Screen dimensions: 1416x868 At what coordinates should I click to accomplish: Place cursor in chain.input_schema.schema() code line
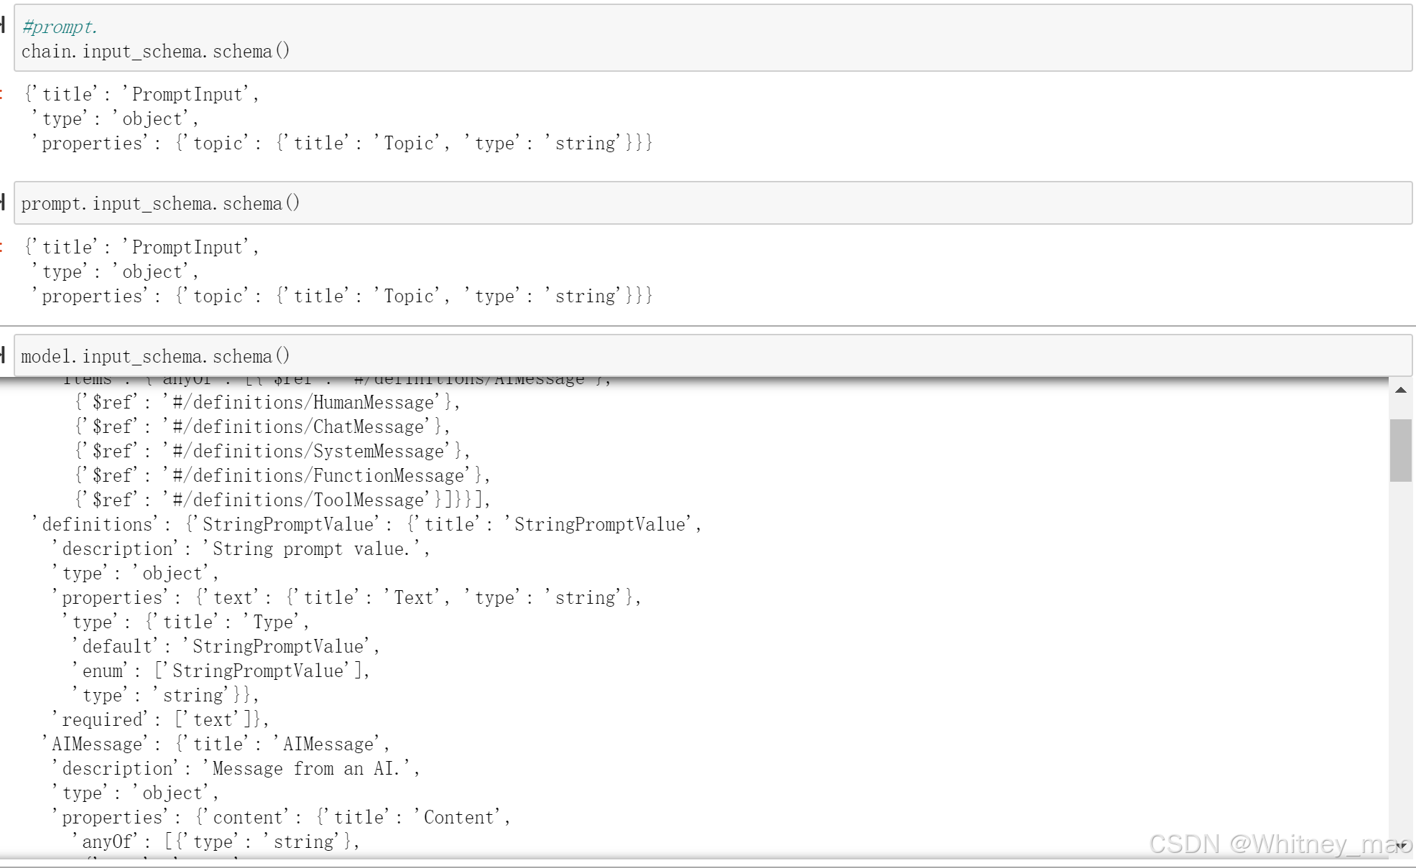(x=155, y=52)
